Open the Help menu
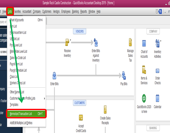Image resolution: width=170 pixels, height=133 pixels. click(x=99, y=12)
